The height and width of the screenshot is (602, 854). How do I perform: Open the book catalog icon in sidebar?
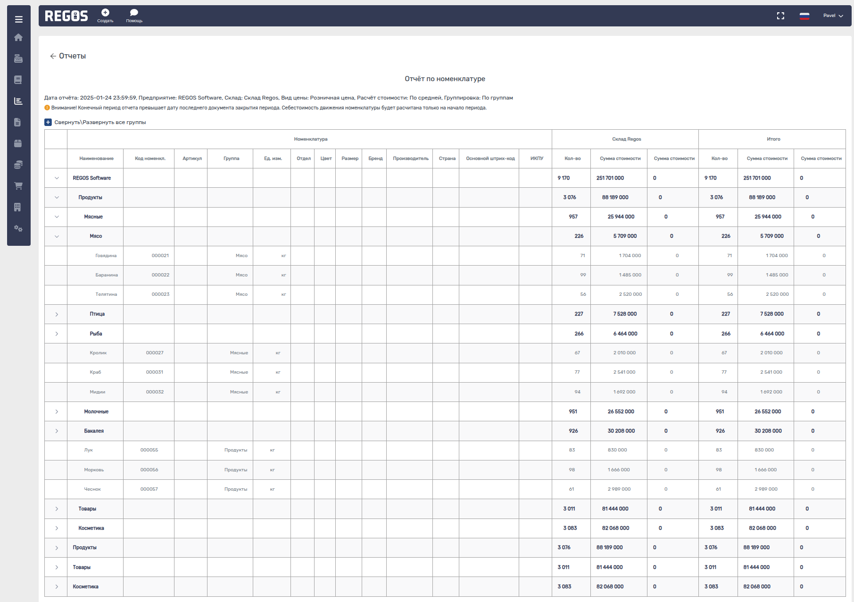tap(18, 80)
